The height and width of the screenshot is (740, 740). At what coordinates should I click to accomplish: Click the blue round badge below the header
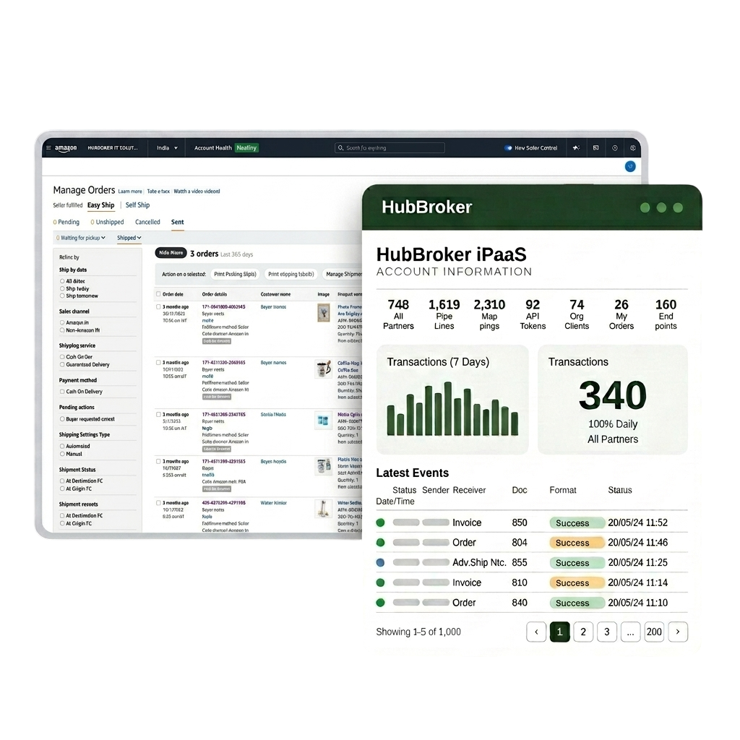[630, 166]
